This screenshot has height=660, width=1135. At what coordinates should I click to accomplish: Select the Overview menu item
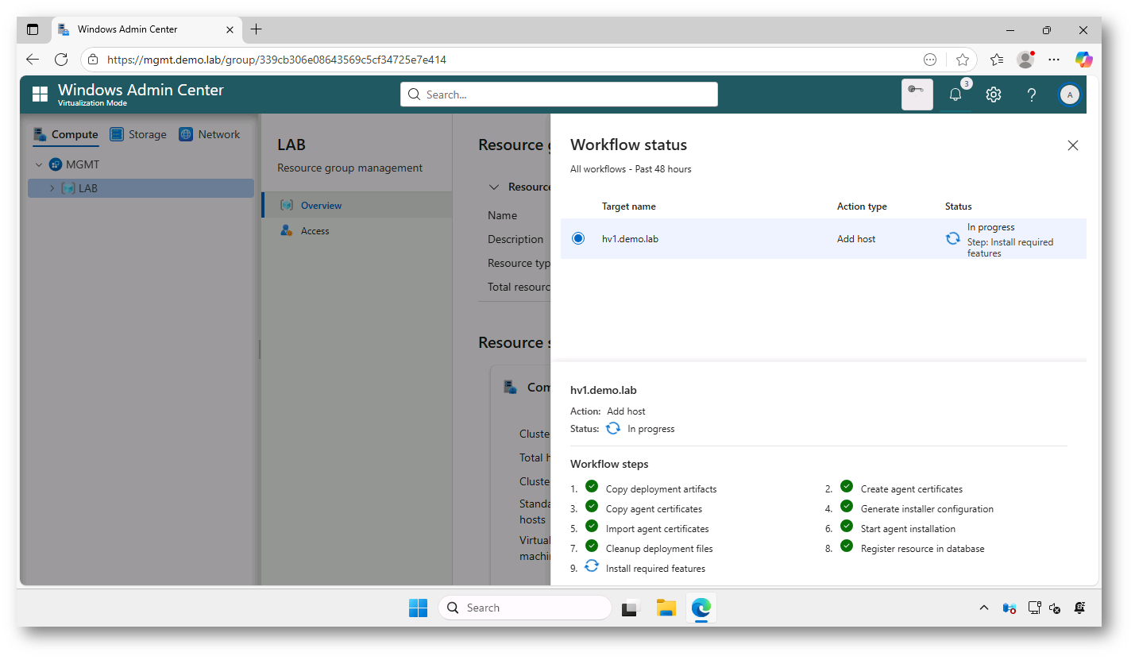(x=321, y=206)
